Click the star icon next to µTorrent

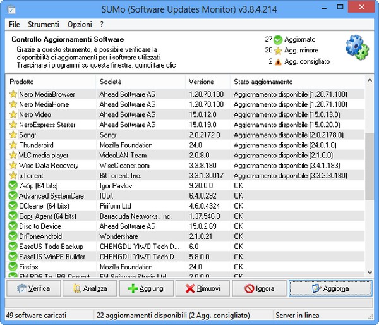point(13,175)
